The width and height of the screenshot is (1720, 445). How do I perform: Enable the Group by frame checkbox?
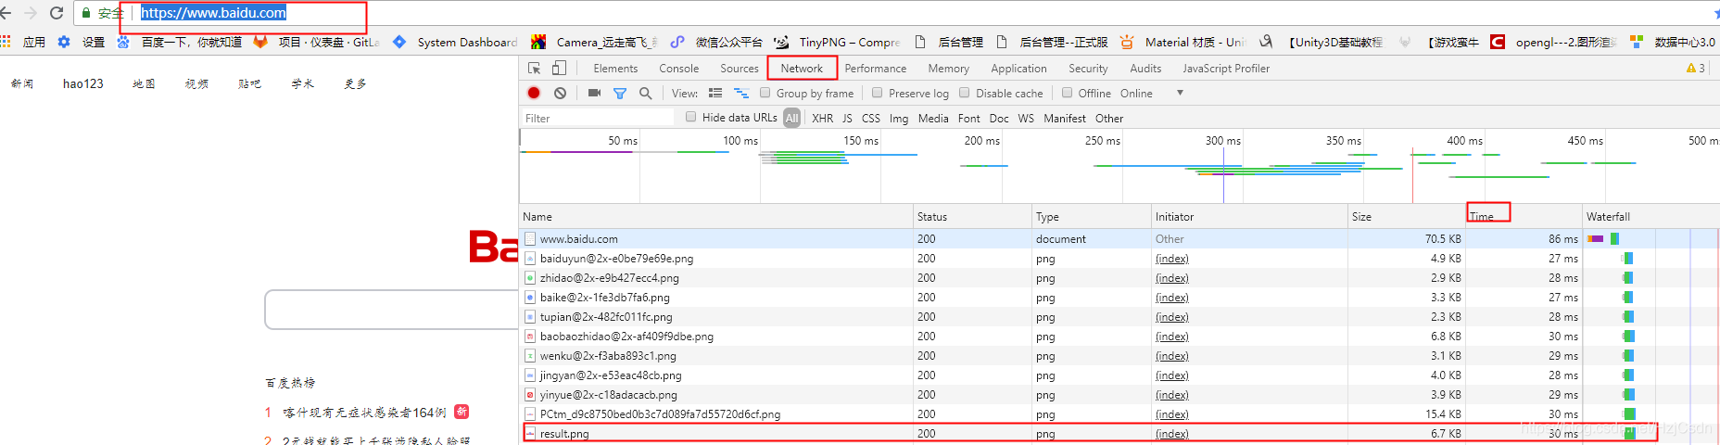click(765, 93)
